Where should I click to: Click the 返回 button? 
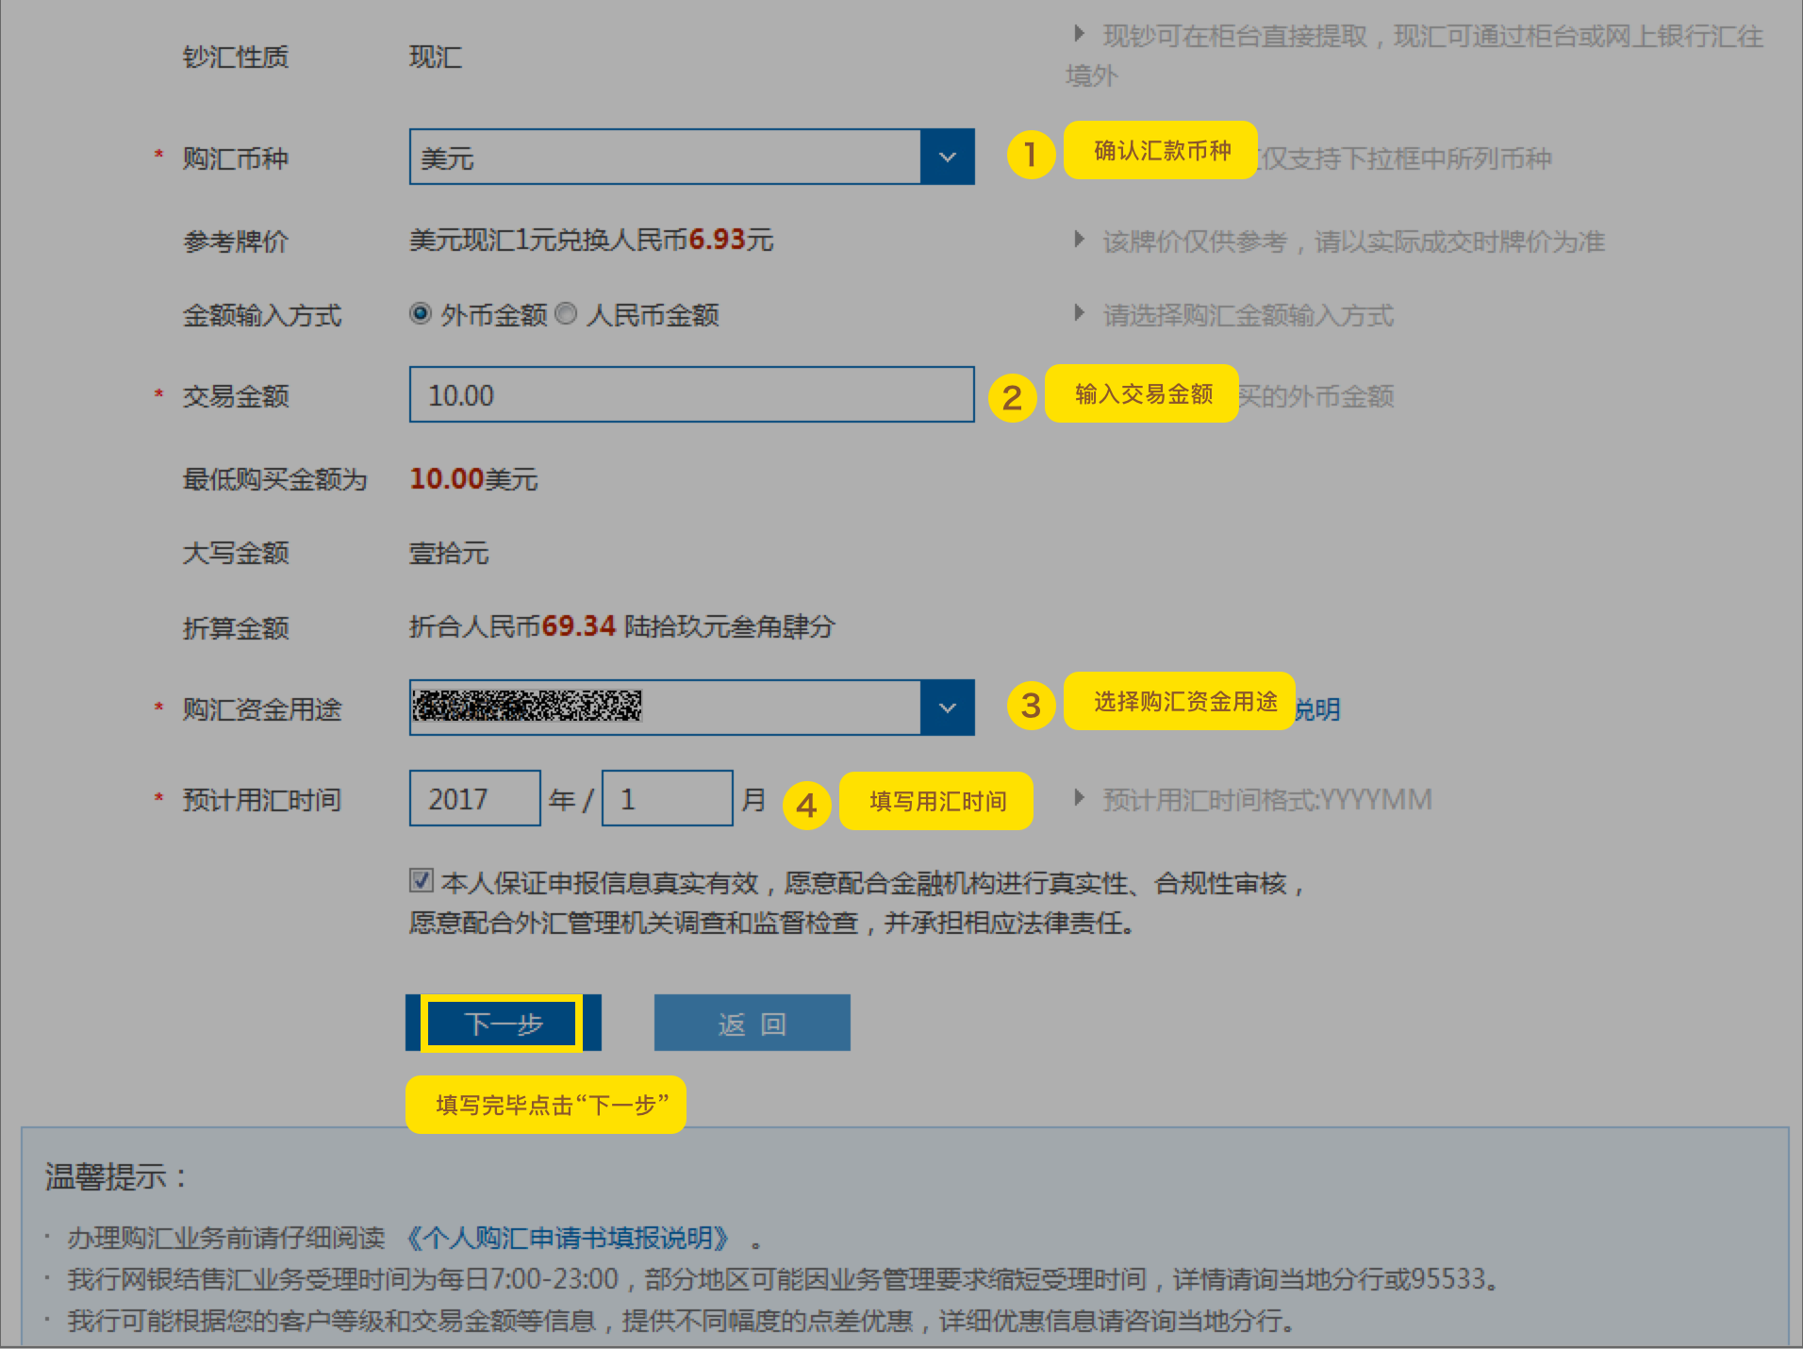coord(752,1023)
